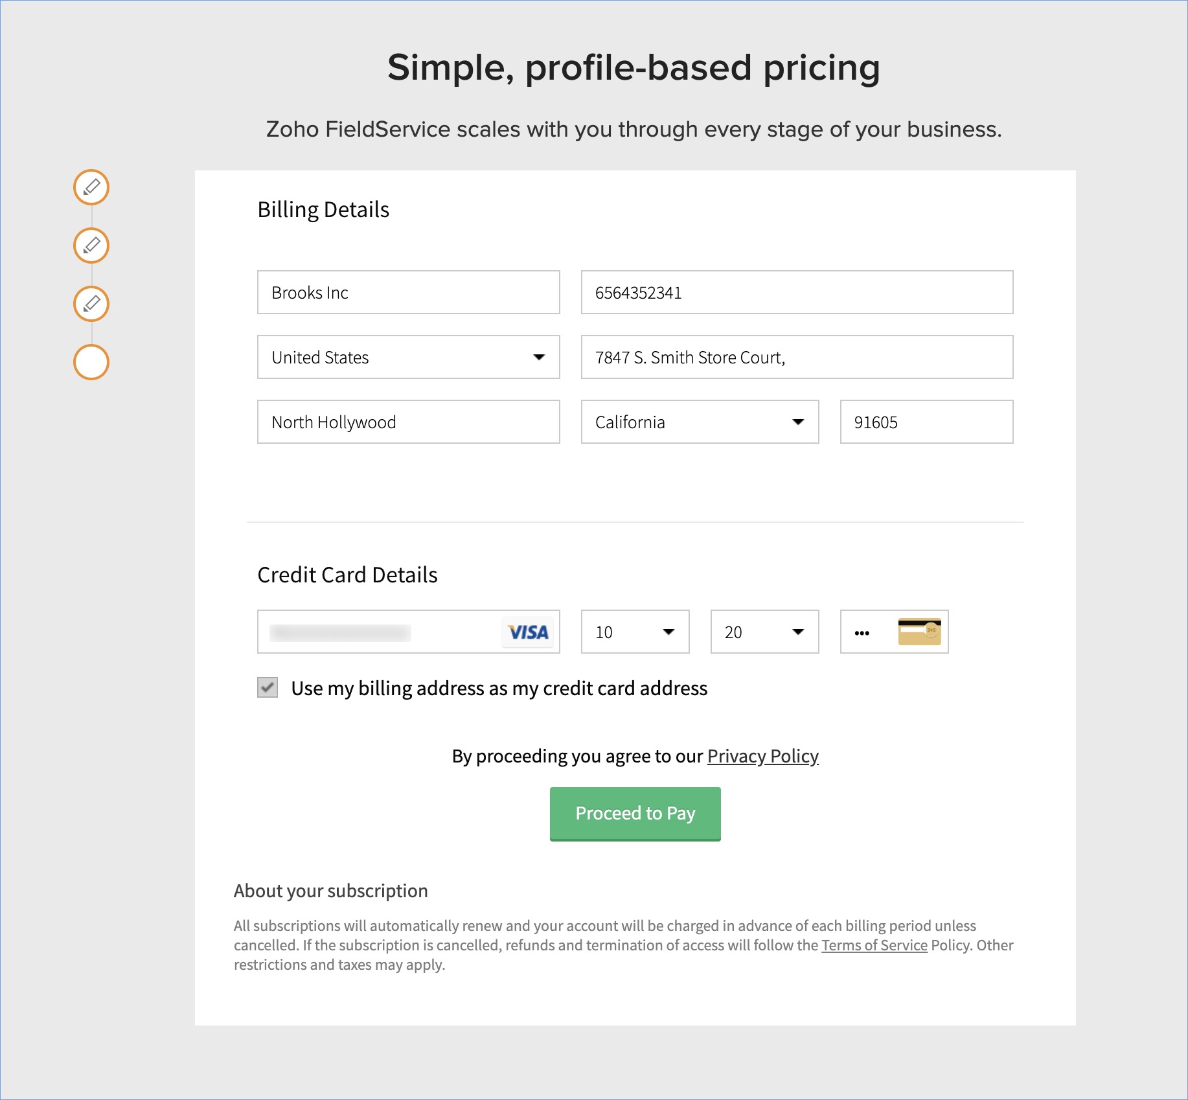Screen dimensions: 1188x1100
Task: Click the phone number field 6564352341
Action: 797,292
